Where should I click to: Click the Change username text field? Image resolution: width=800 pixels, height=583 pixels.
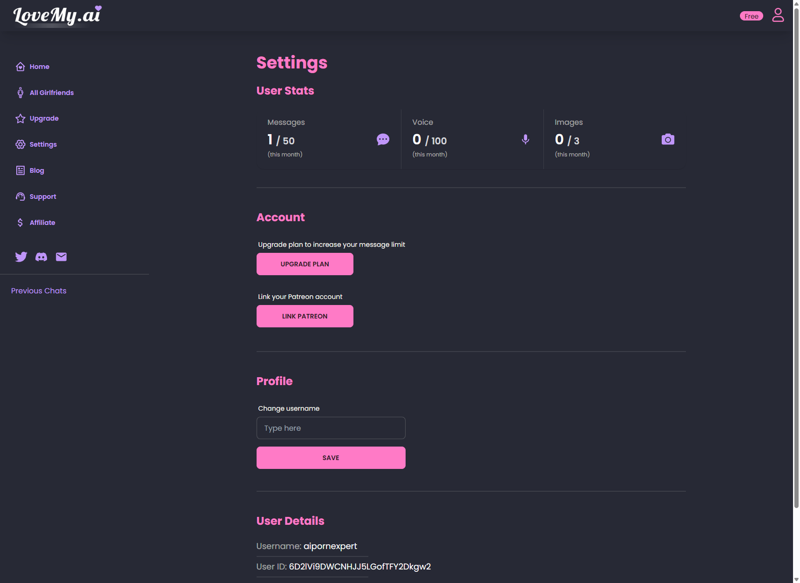coord(331,428)
